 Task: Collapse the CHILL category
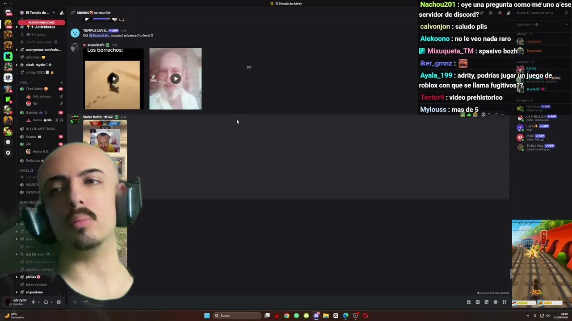pyautogui.click(x=25, y=82)
